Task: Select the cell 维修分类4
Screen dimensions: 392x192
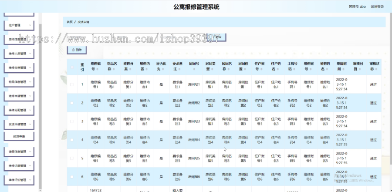Action: coord(128,140)
